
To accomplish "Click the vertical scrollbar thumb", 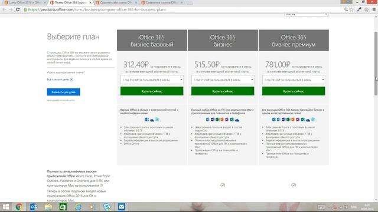I will click(x=376, y=64).
